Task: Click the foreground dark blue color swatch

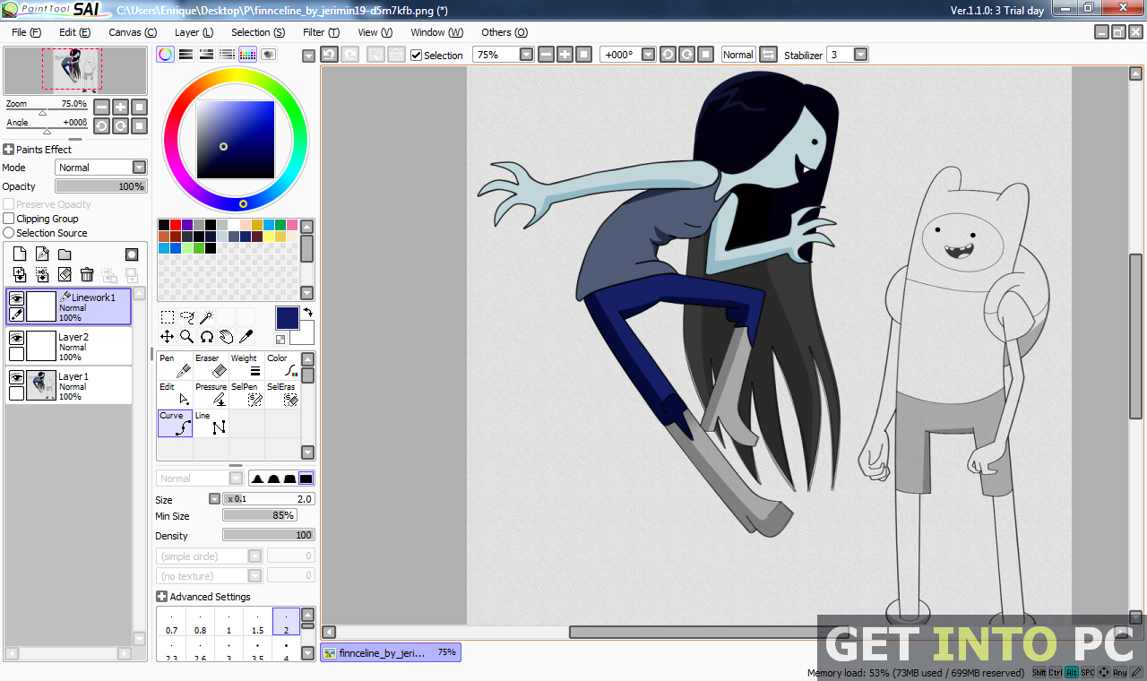Action: pos(287,318)
